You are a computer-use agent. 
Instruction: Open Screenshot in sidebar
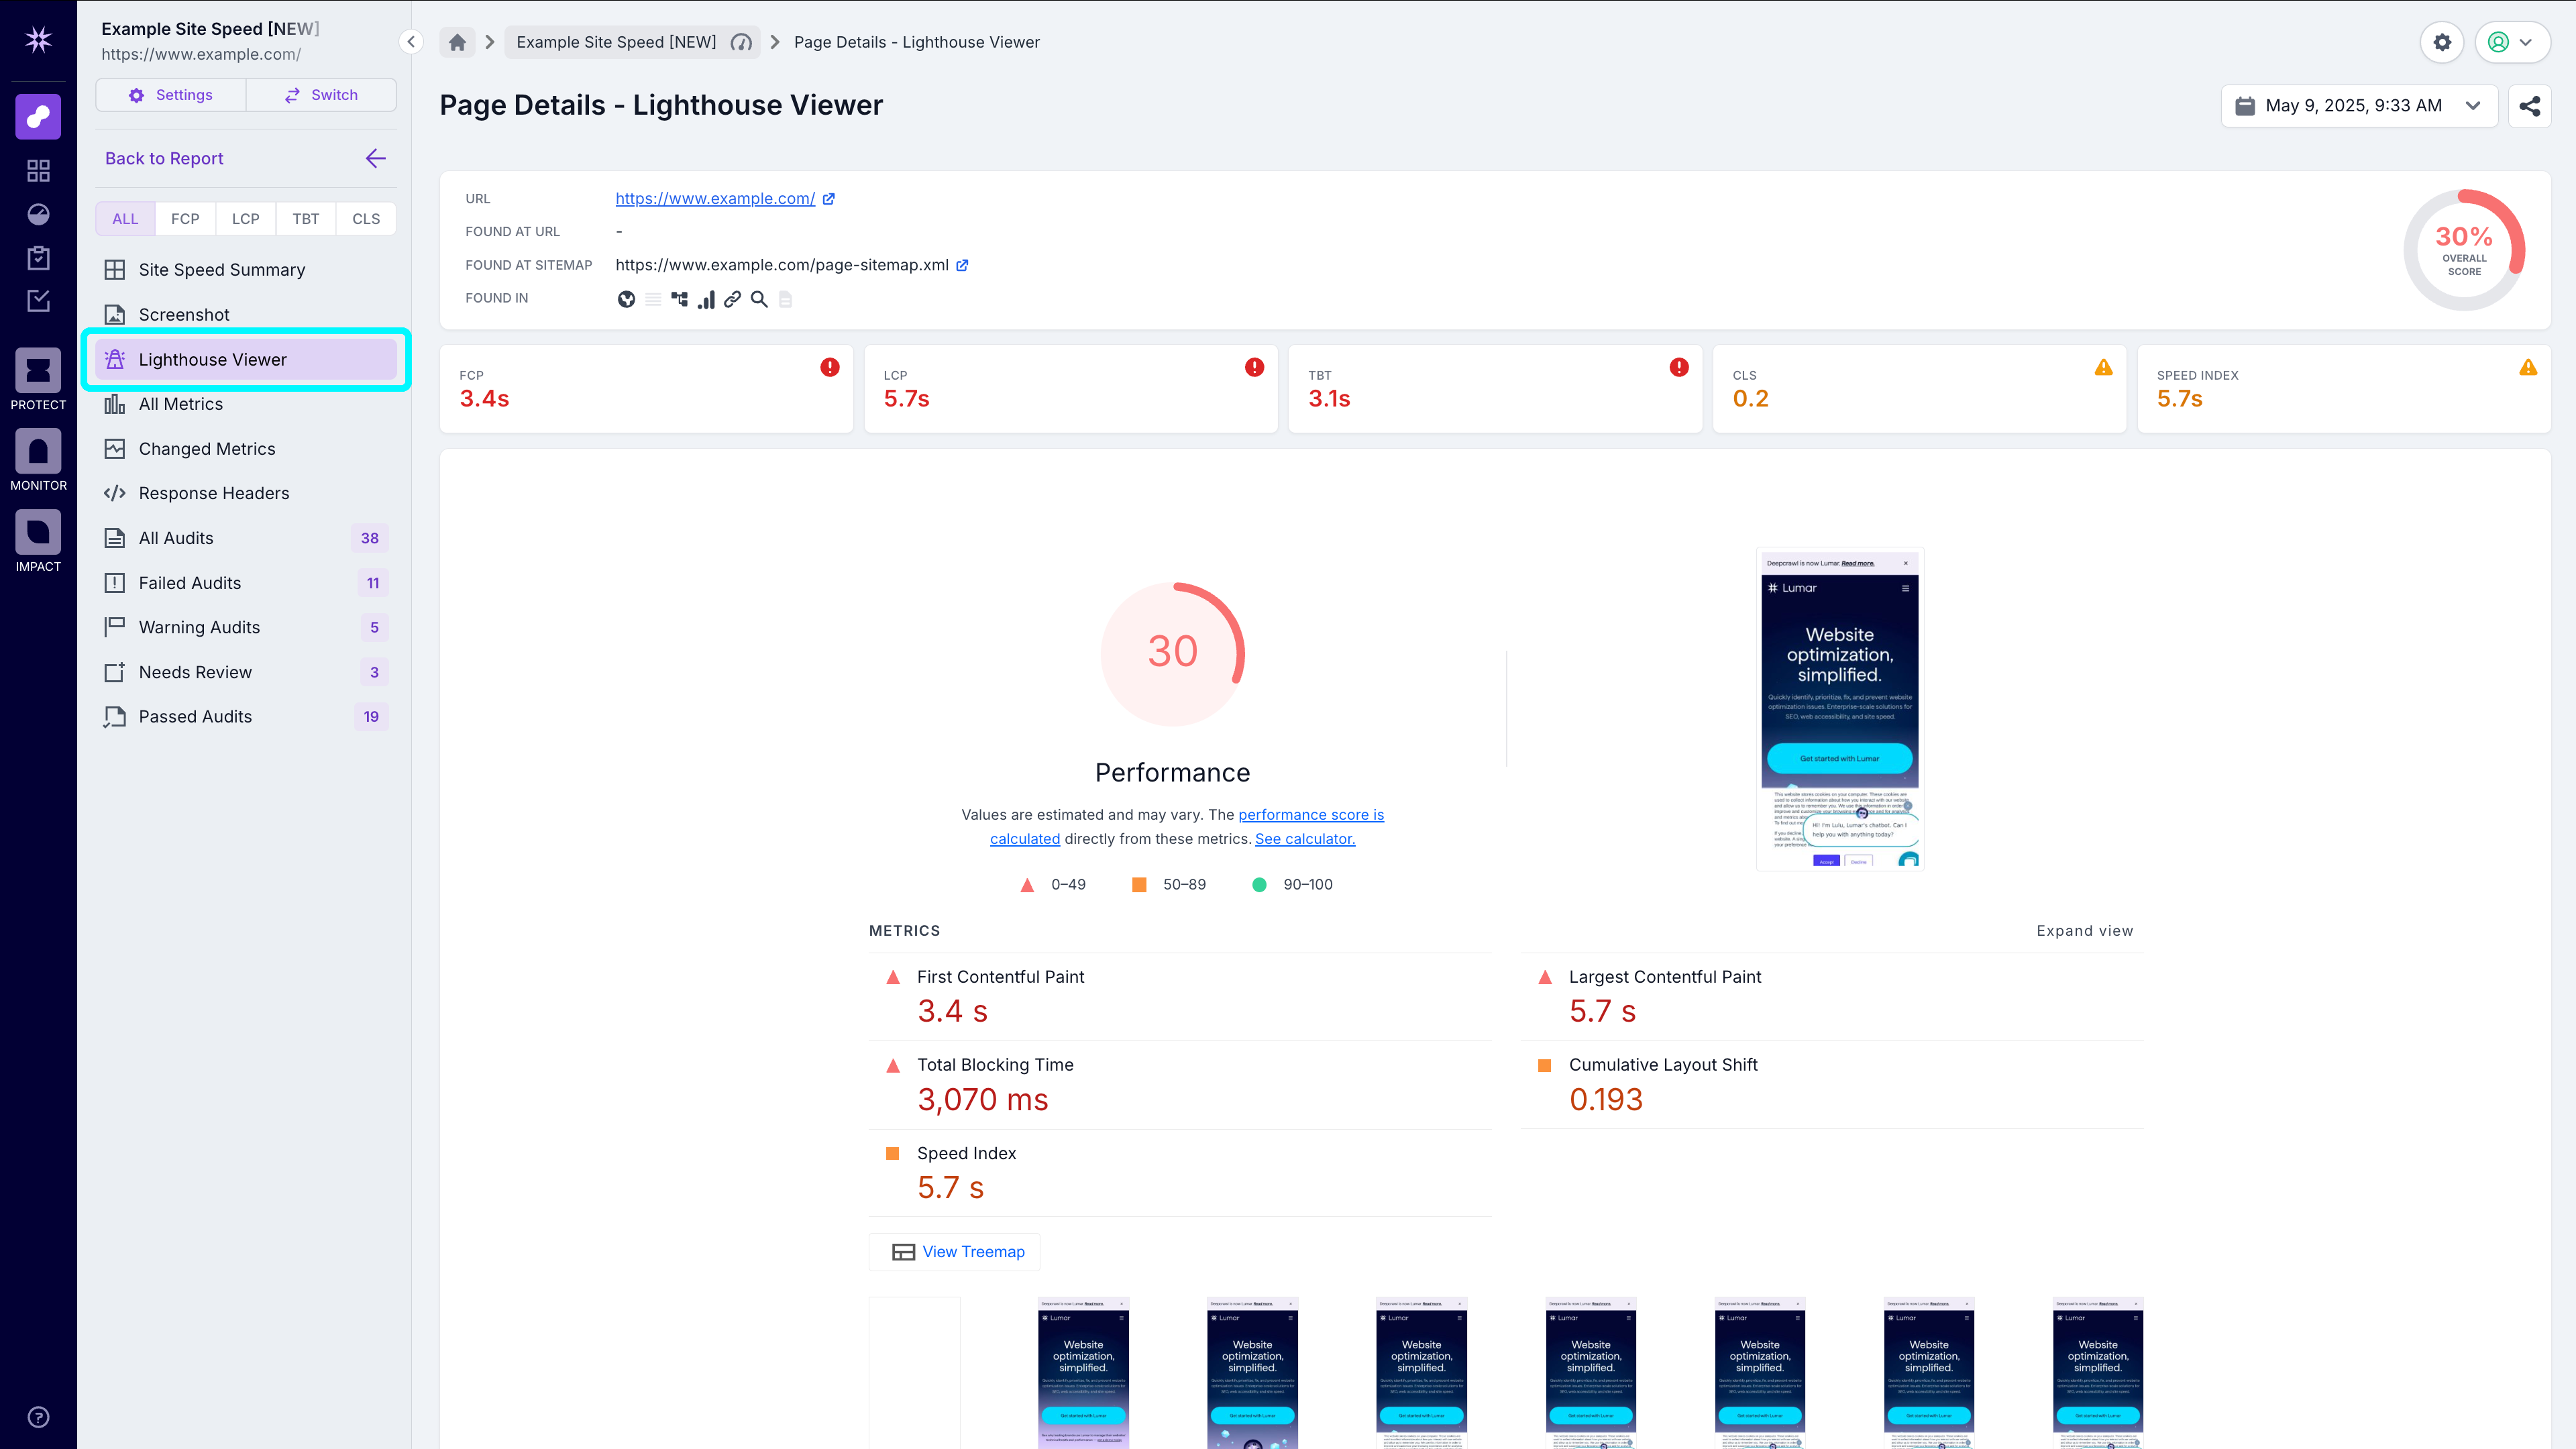[246, 315]
